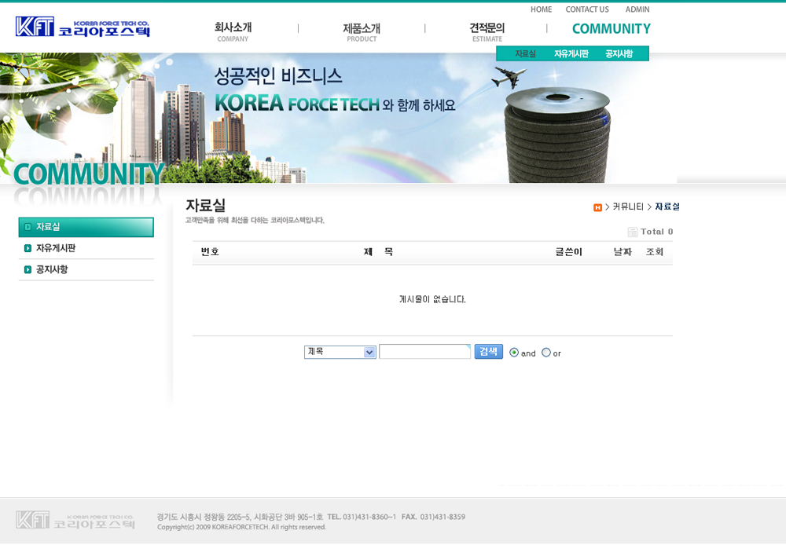Switch to 공지사항 in teal submenu bar
Screen dimensions: 786x545
619,54
